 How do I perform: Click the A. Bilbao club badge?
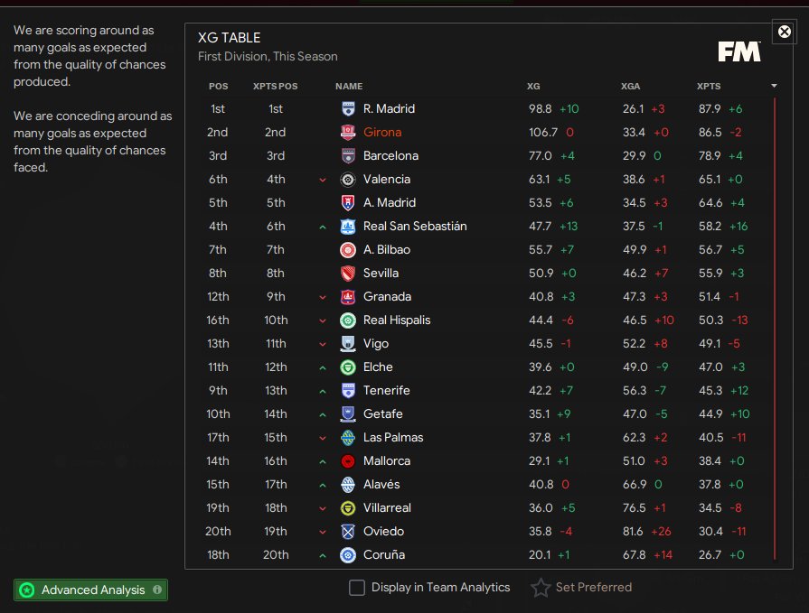[x=348, y=250]
